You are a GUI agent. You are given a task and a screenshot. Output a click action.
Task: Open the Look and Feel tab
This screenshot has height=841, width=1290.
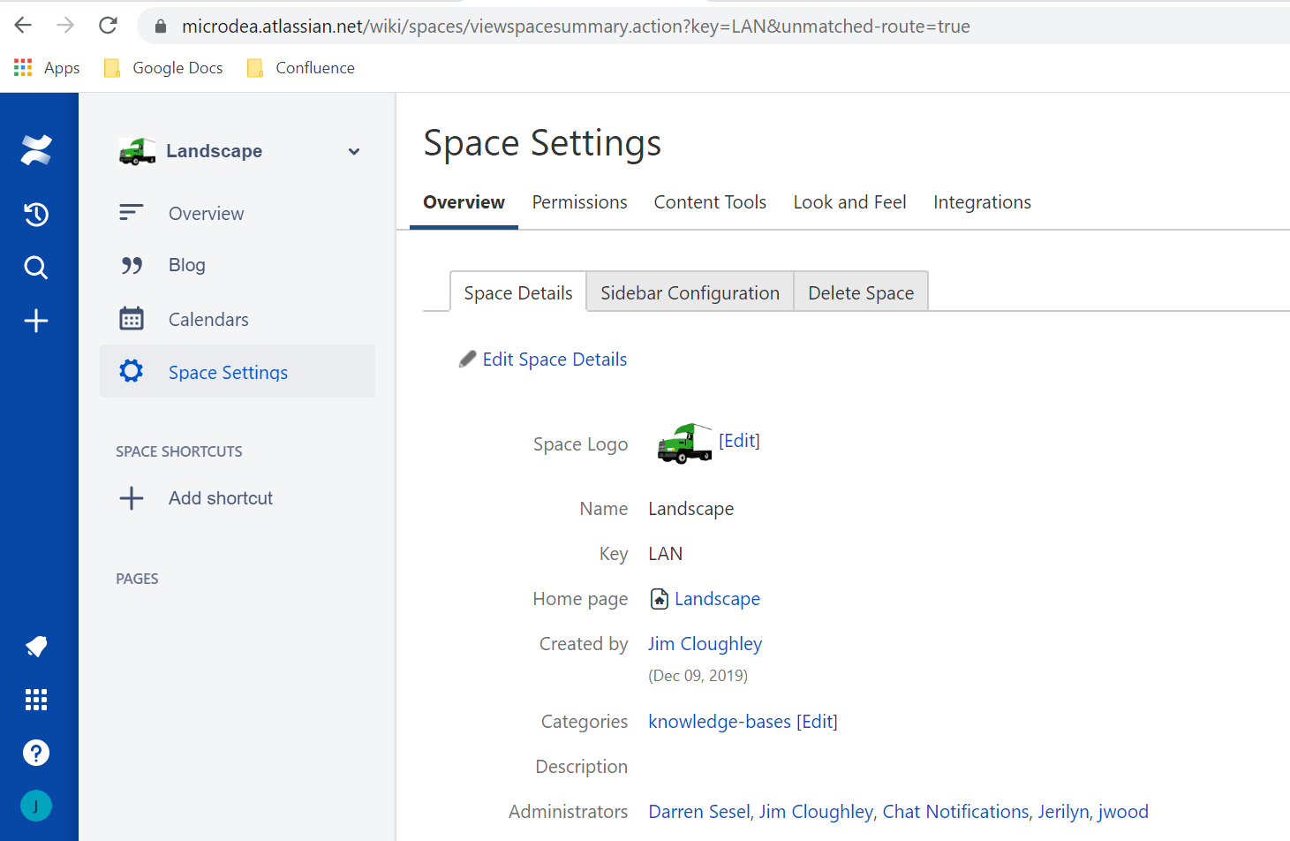click(849, 202)
